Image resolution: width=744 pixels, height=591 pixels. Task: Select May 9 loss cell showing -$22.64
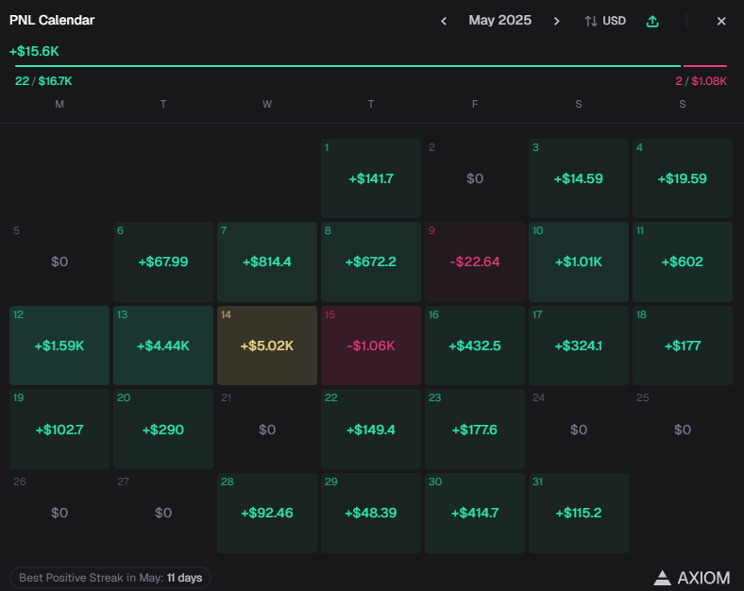click(475, 262)
